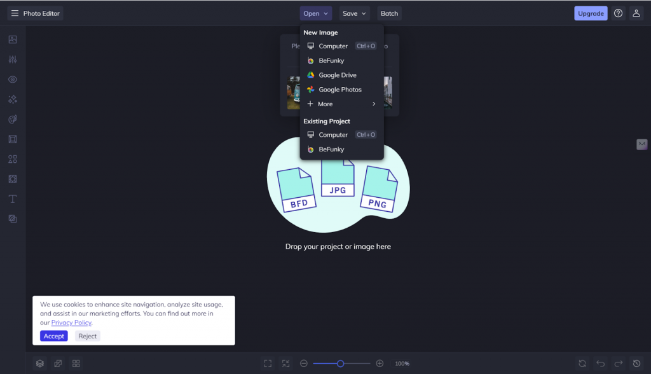The image size is (651, 374).
Task: Accept the cookies notice
Action: 53,336
